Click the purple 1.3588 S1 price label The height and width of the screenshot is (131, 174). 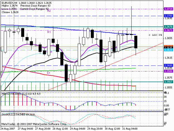(168, 71)
